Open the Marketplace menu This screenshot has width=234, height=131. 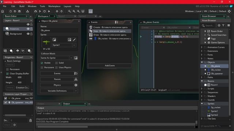pyautogui.click(x=54, y=6)
